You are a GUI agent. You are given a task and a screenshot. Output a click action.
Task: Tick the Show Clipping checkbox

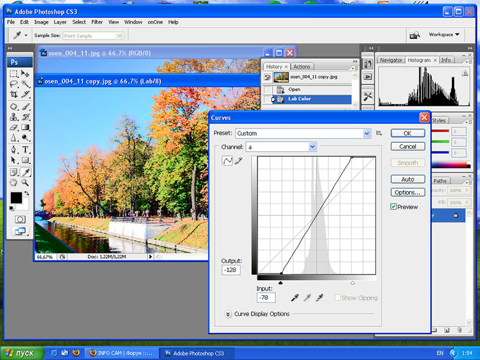click(x=337, y=298)
